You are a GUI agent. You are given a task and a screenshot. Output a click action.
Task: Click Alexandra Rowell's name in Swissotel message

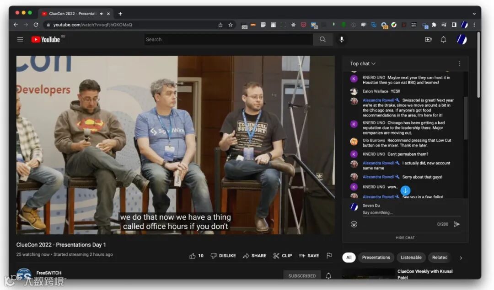pos(378,100)
